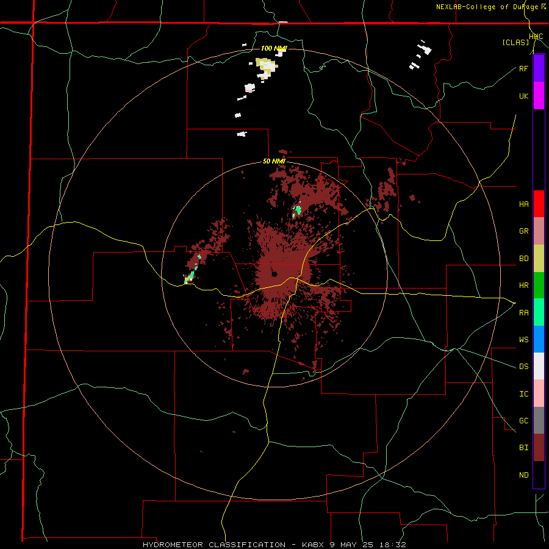The image size is (549, 549).
Task: Select the BD yellow legend block
Action: [x=539, y=259]
